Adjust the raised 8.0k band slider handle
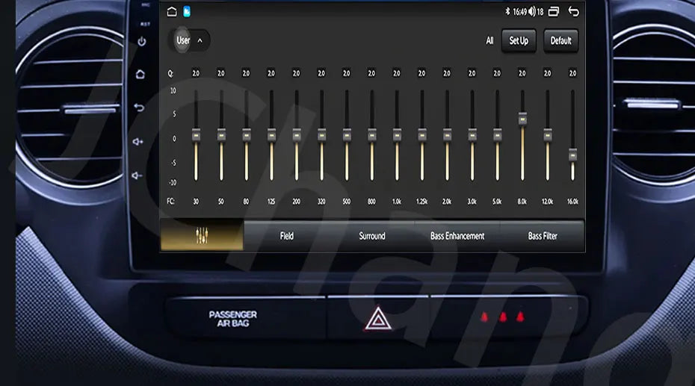The width and height of the screenshot is (695, 386). [522, 119]
